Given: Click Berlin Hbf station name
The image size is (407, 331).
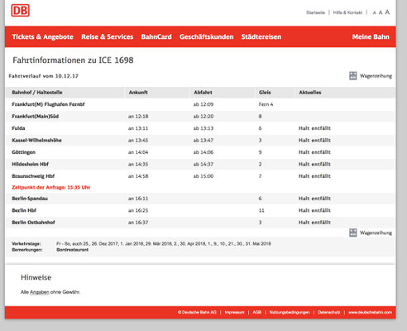Looking at the screenshot, I should click(x=24, y=210).
